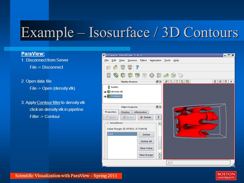Click the third icon in view toolbar
Image resolution: width=244 pixels, height=183 pixels.
(x=177, y=82)
